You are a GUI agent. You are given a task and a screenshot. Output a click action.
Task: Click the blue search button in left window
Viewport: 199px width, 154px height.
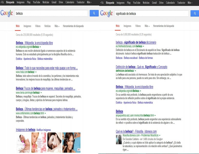(94, 13)
